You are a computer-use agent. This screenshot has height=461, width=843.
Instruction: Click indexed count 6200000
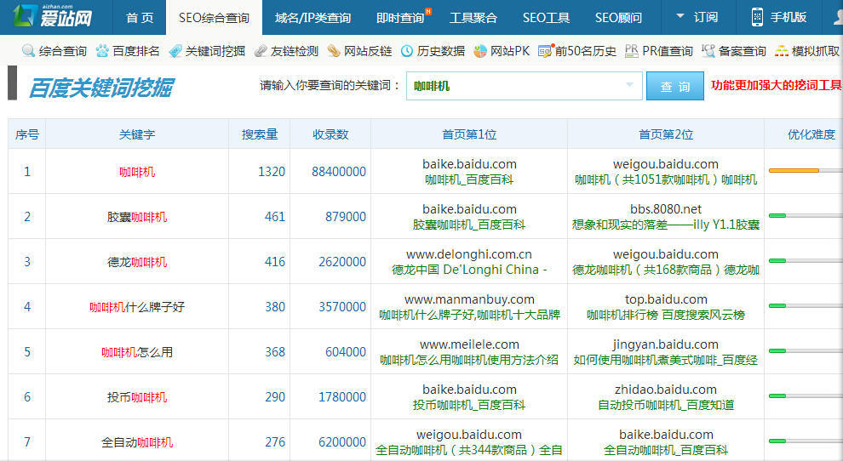tap(342, 443)
